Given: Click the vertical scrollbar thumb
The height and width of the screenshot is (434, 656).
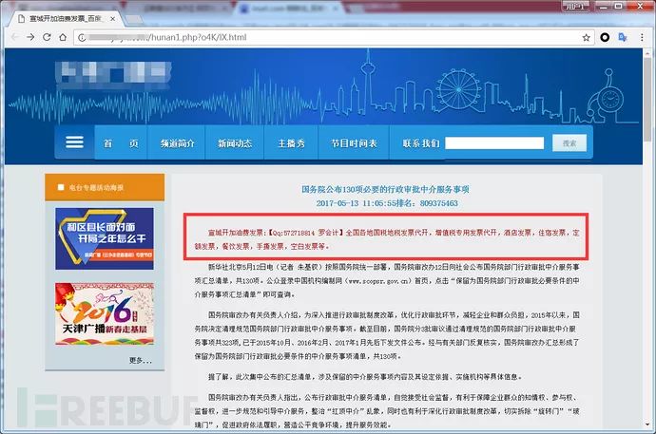Looking at the screenshot, I should click(647, 99).
